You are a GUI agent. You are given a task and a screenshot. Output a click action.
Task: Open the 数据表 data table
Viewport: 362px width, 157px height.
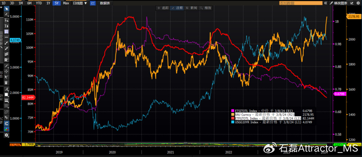105,3
